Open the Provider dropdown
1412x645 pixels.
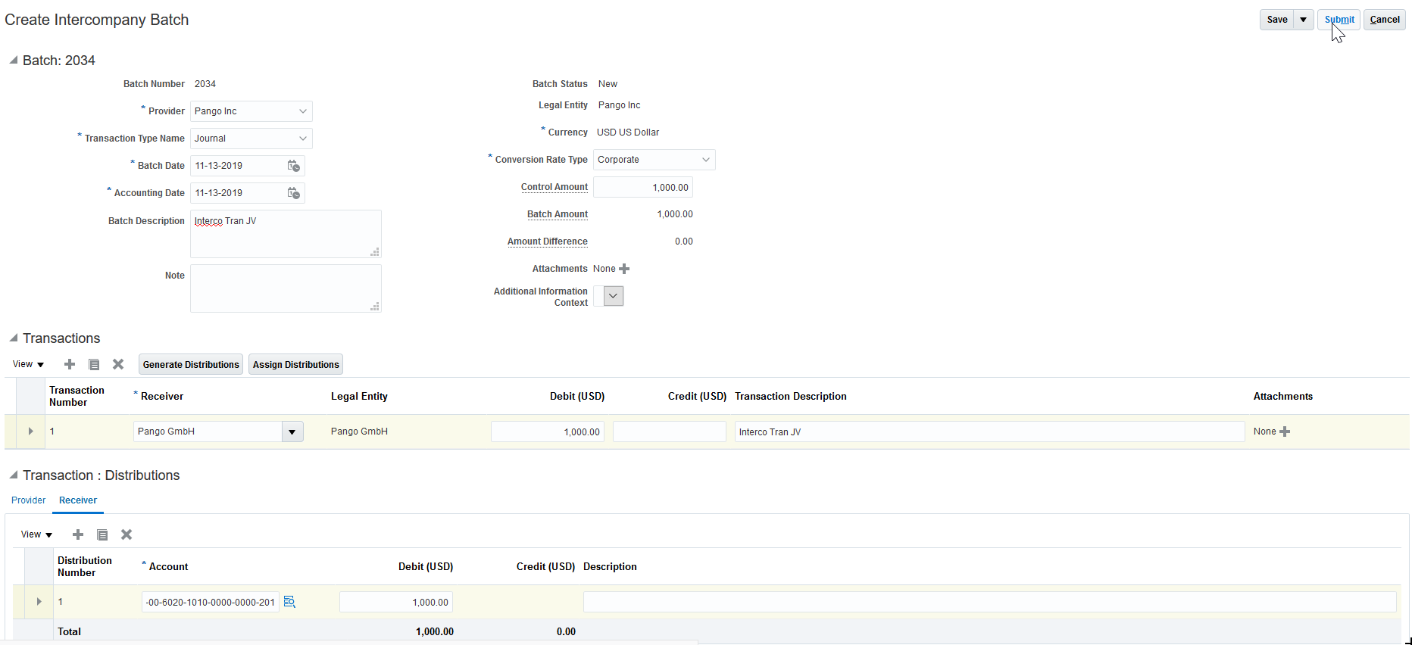302,111
